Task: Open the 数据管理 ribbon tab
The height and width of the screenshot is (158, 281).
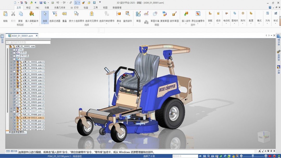Action: pos(117,8)
